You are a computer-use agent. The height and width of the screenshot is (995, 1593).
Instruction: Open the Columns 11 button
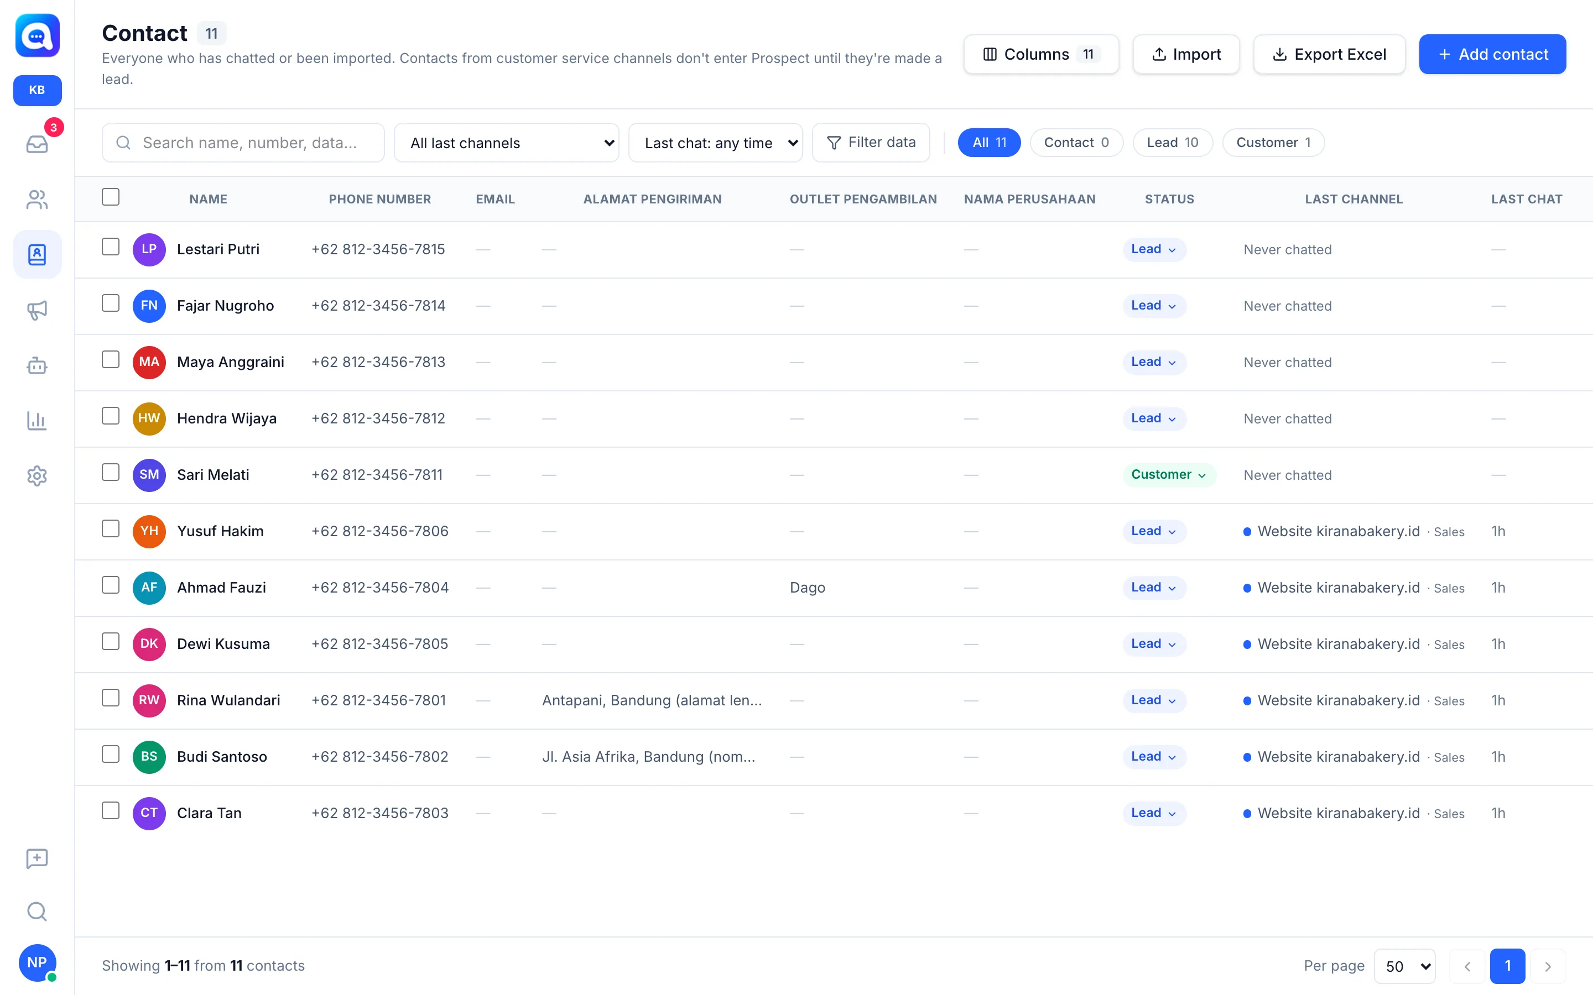pyautogui.click(x=1041, y=55)
